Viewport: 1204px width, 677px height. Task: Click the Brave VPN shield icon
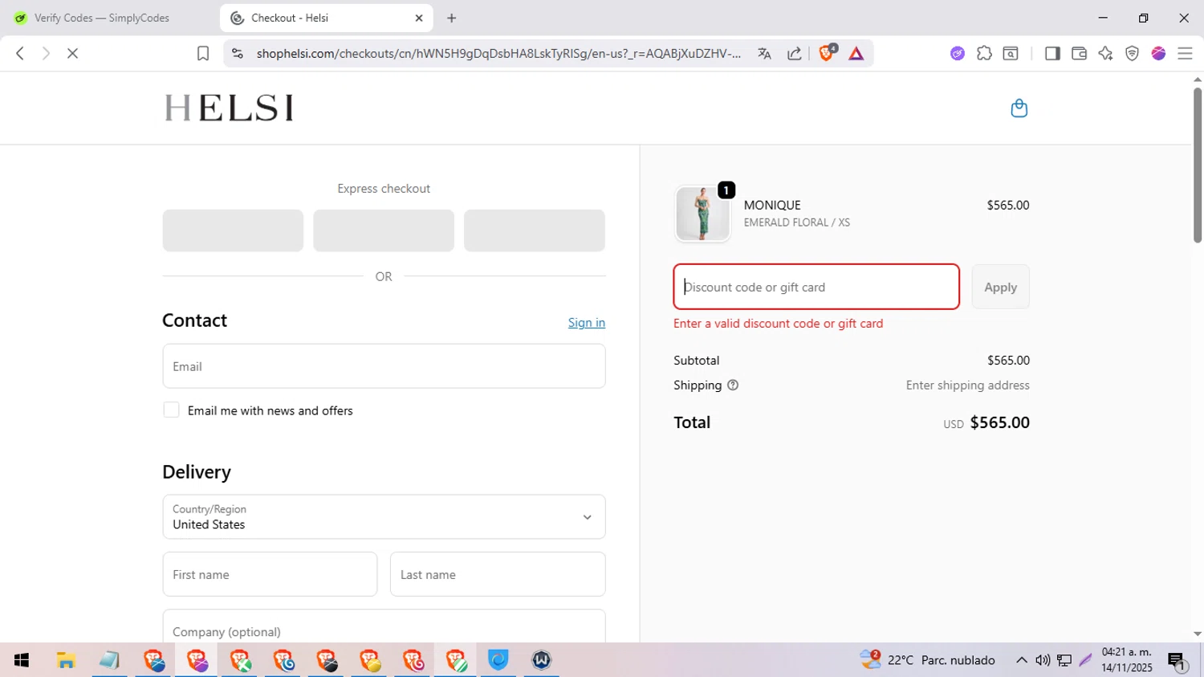(x=1132, y=54)
